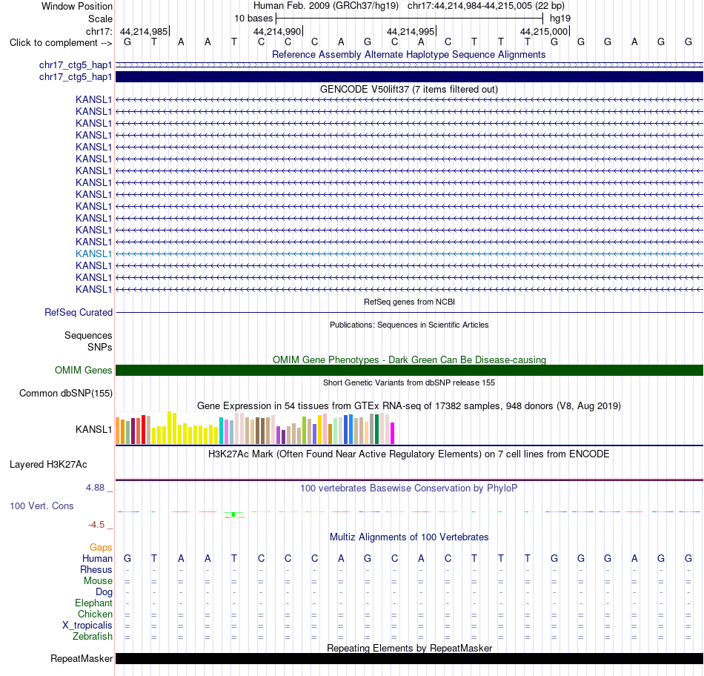This screenshot has width=704, height=676.
Task: Click the Rhesus species row label
Action: click(96, 569)
